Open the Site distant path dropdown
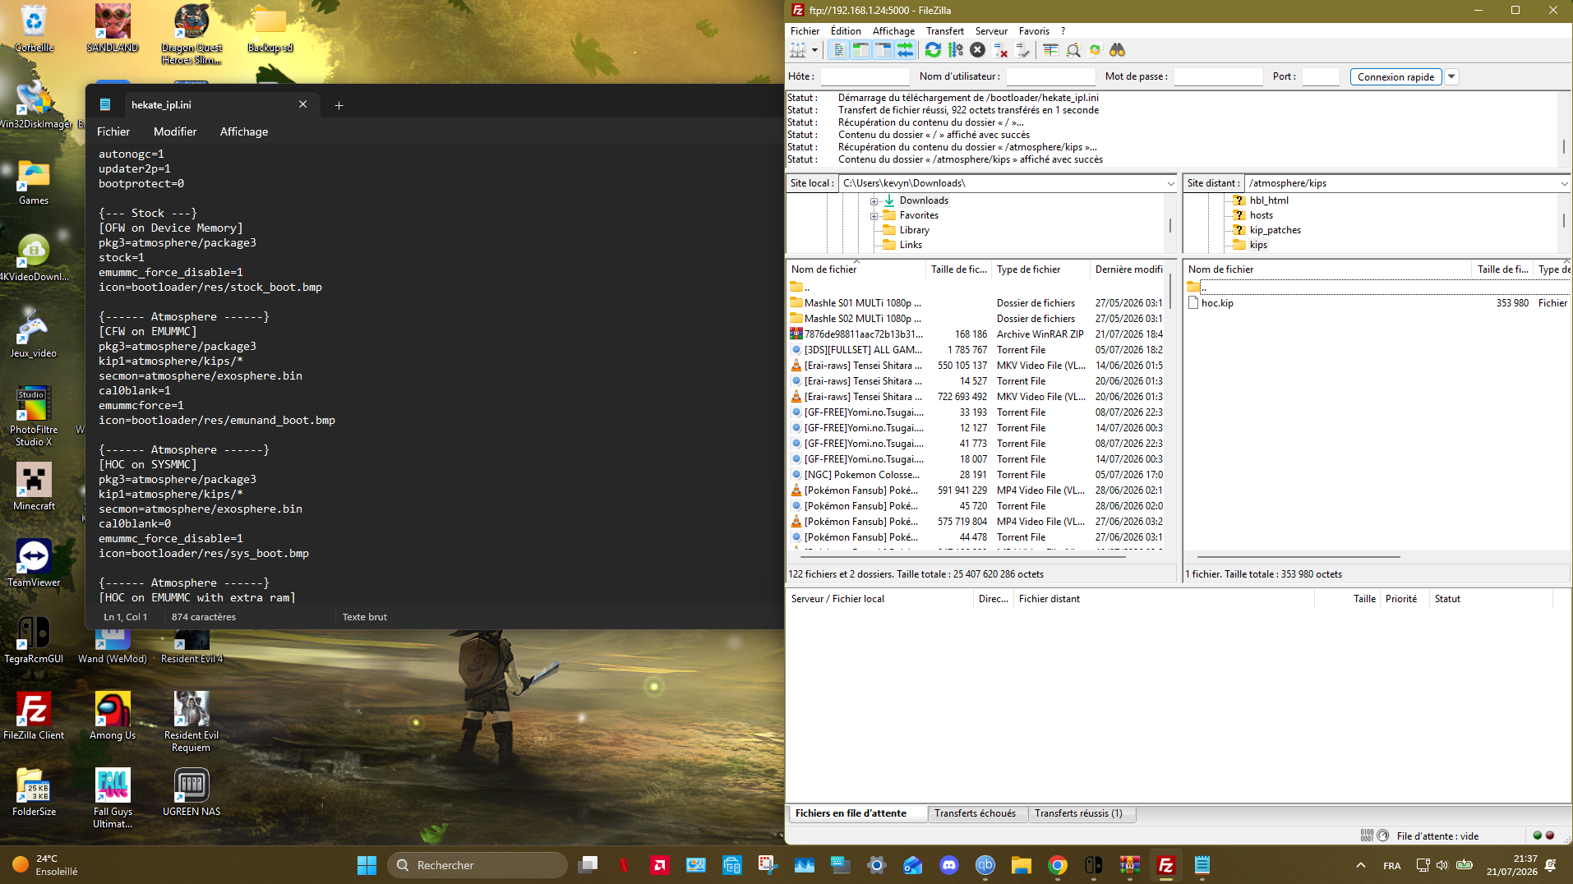Screen dimensions: 1573x884 coord(1564,183)
